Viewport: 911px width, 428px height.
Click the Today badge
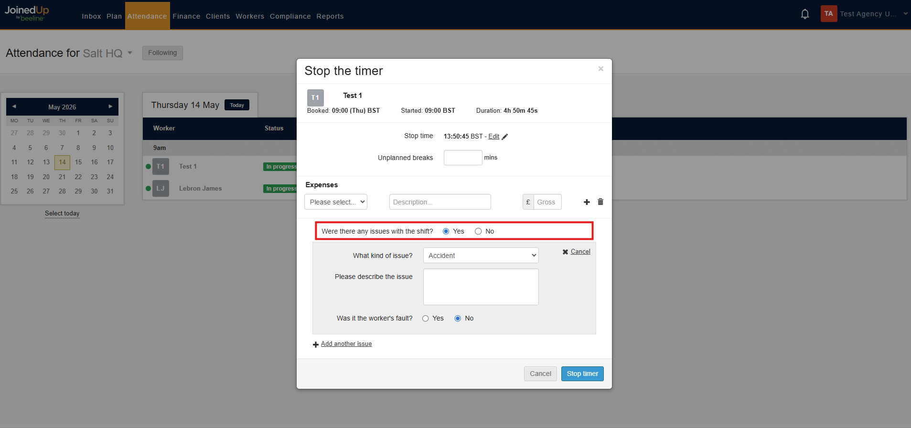237,105
